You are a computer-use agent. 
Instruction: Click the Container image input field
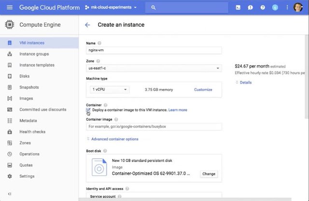tap(154, 127)
